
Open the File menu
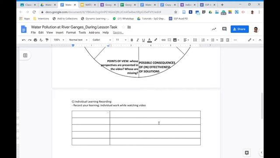(x=33, y=32)
